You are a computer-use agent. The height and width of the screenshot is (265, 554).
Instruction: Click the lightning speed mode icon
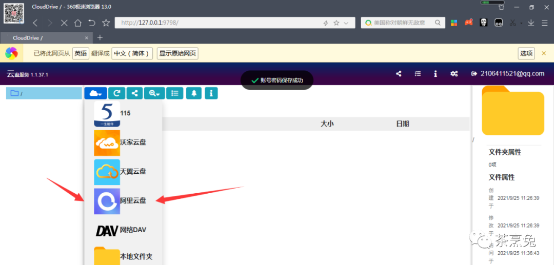point(326,23)
